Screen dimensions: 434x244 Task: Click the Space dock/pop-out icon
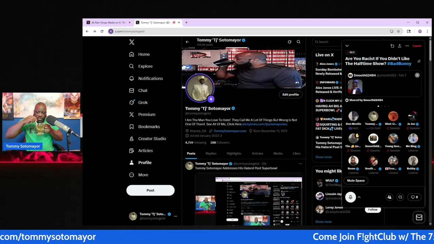(x=392, y=46)
